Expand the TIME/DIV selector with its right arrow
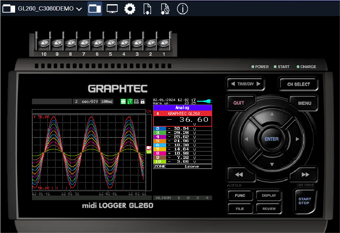This screenshot has height=233, width=340. 258,84
